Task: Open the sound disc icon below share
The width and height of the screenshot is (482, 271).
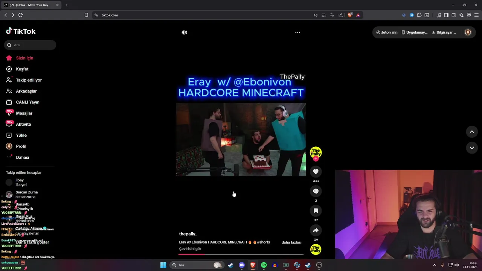Action: pos(316,250)
